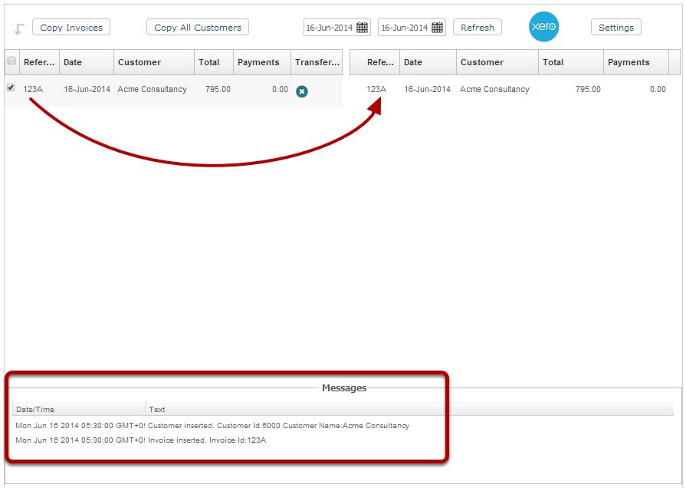Click Acme Consultancy in right table
The height and width of the screenshot is (488, 686).
495,89
